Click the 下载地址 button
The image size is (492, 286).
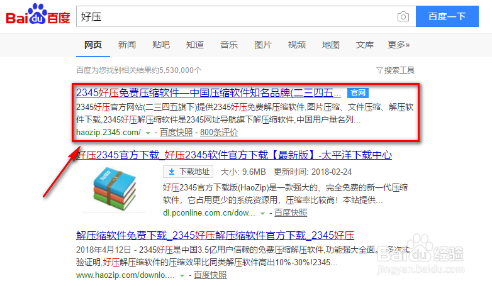point(188,172)
